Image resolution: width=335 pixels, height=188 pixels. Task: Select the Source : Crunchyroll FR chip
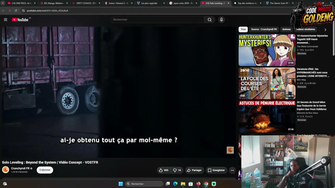click(x=264, y=30)
